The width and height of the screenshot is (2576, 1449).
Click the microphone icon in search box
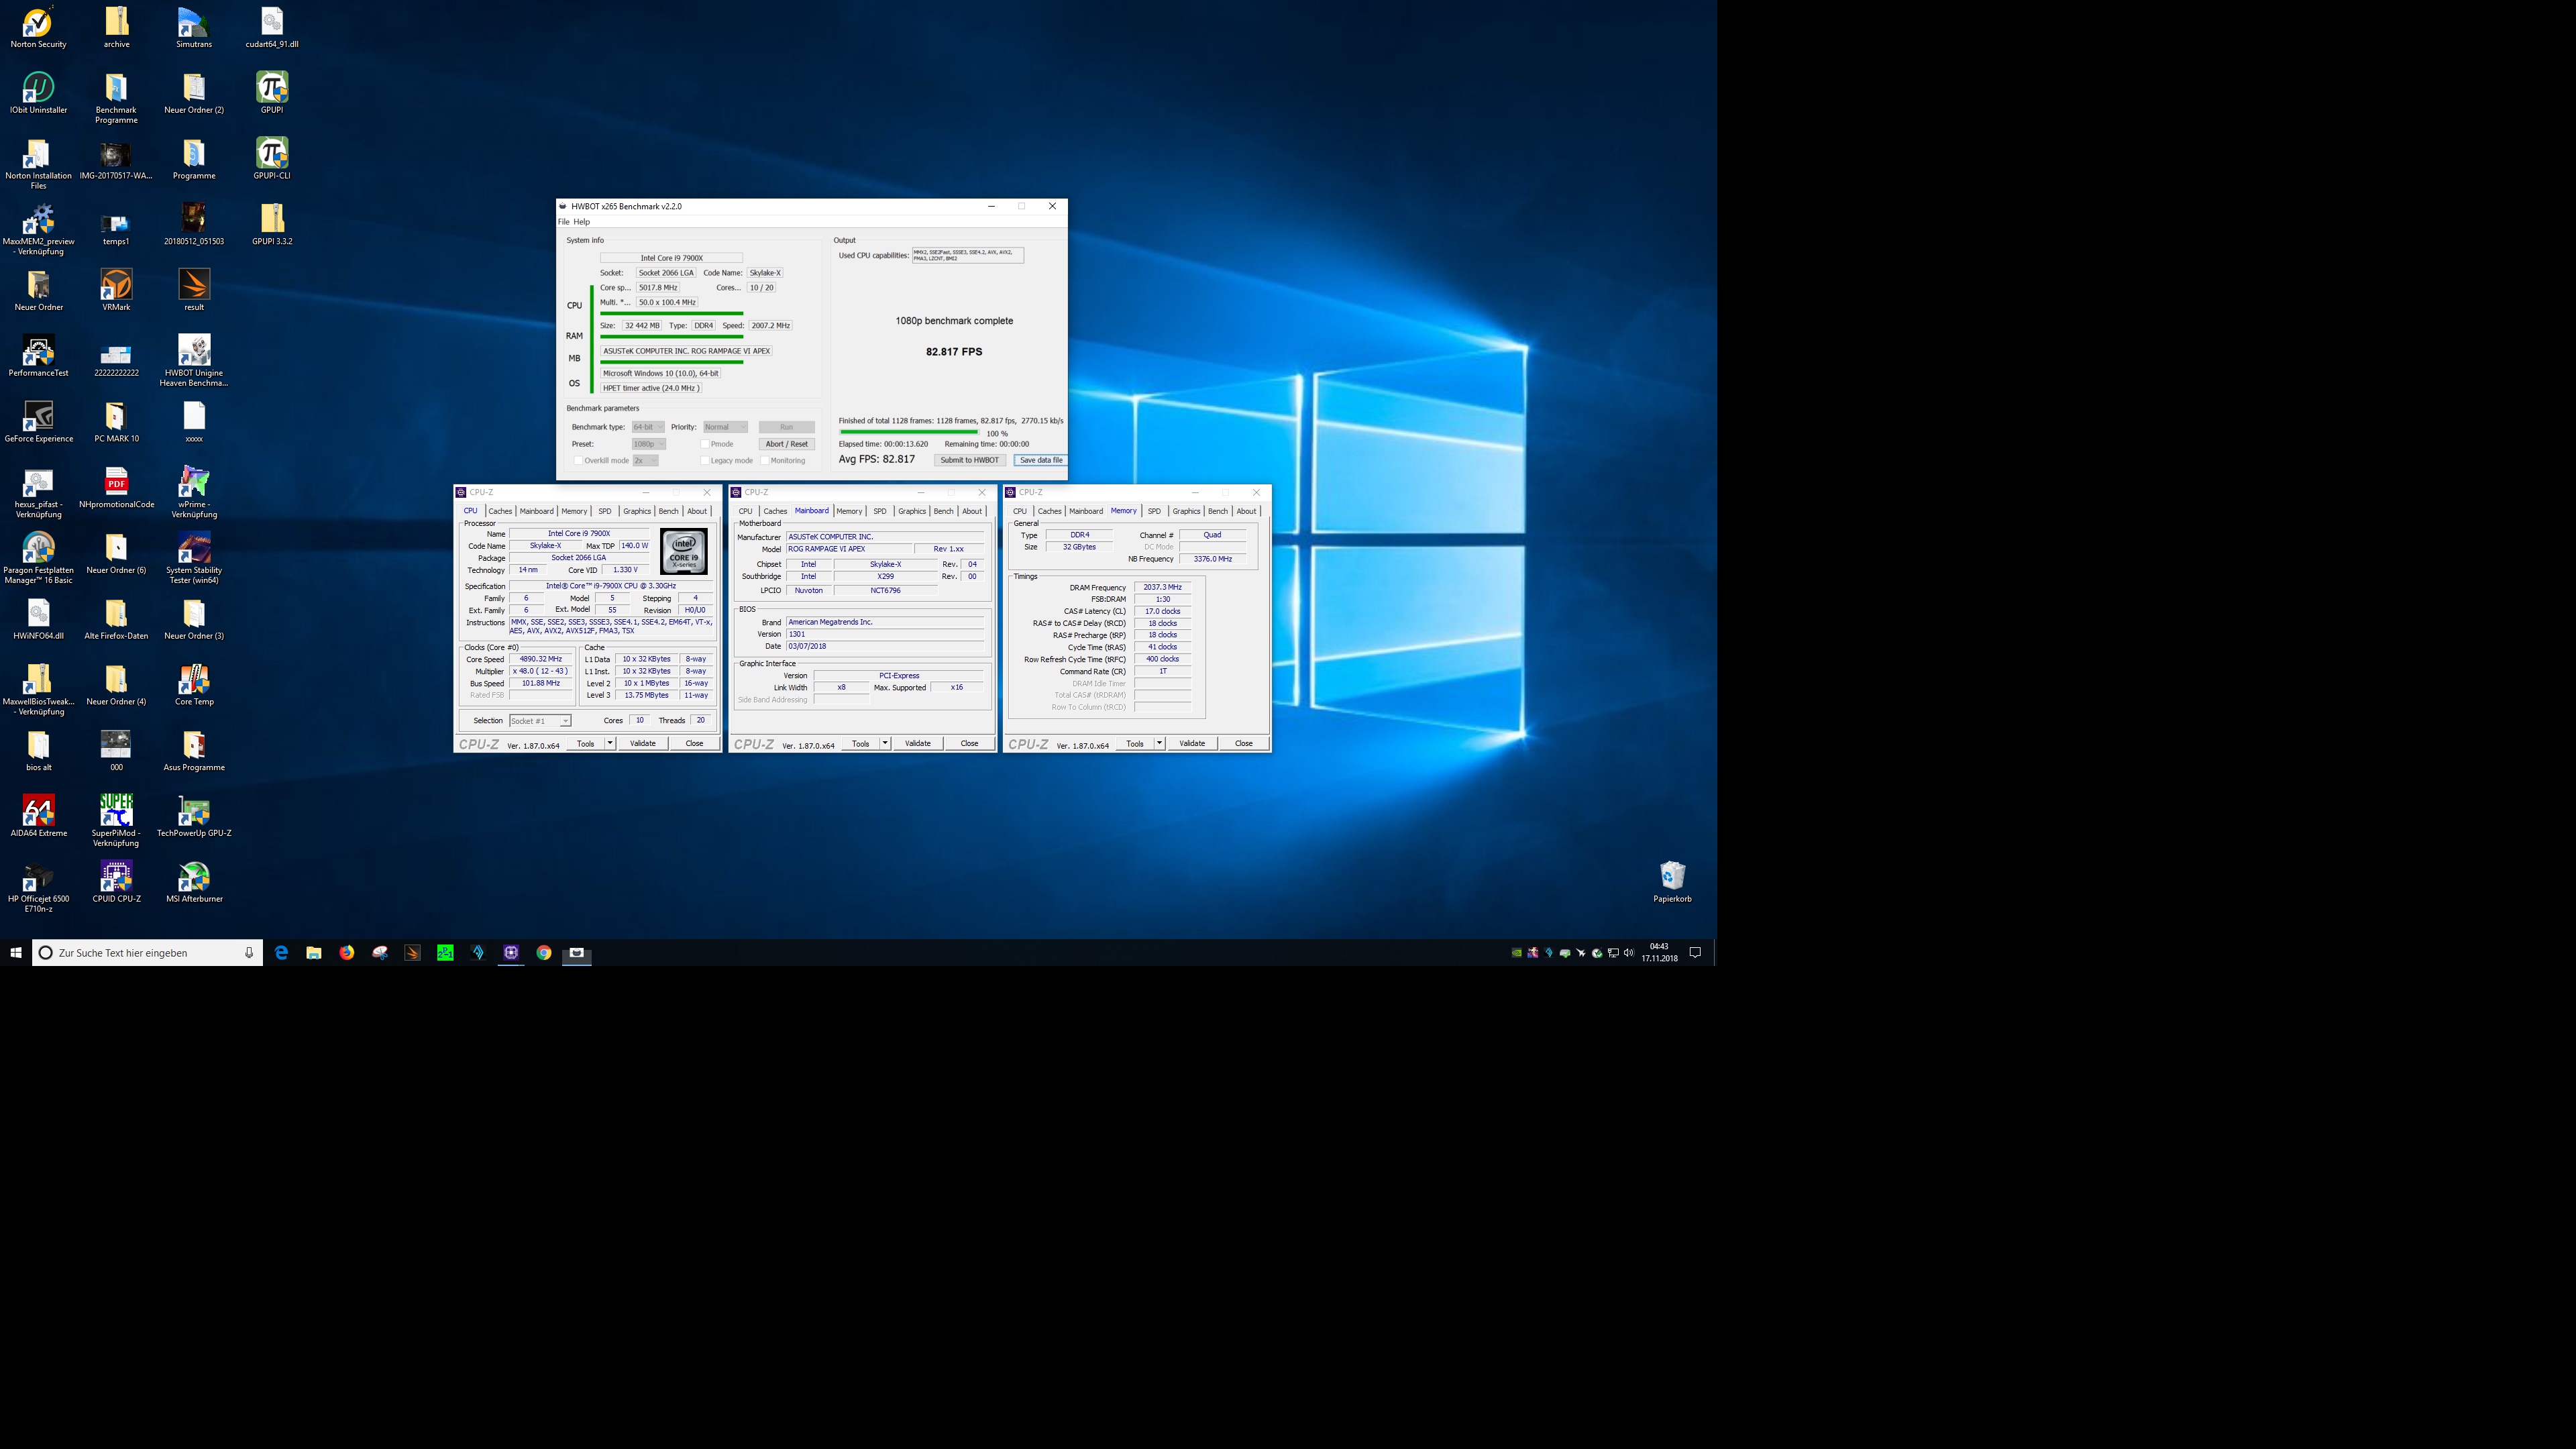[249, 953]
